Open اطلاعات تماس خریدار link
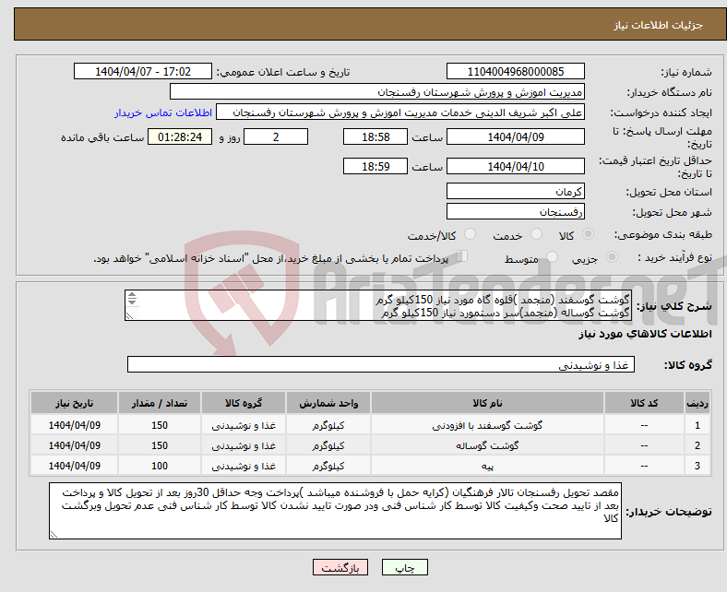This screenshot has width=727, height=592. pos(163,112)
